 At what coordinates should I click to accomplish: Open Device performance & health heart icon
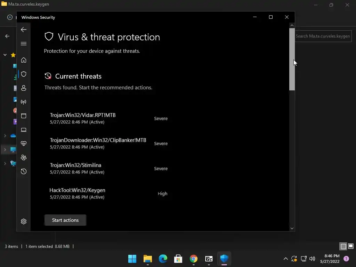click(x=24, y=144)
